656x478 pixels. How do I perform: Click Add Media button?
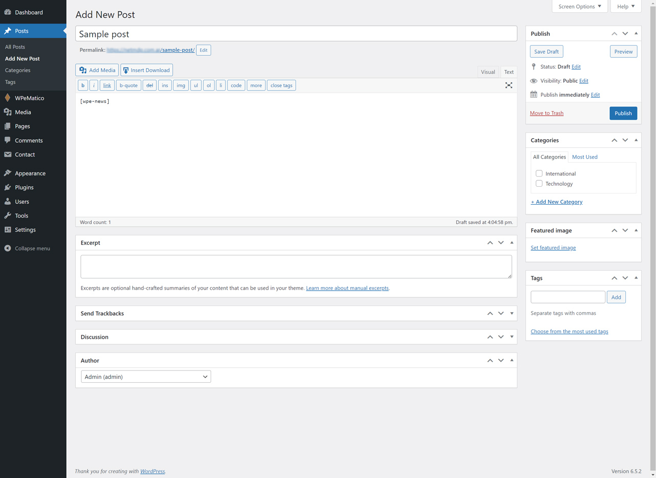[x=97, y=70]
